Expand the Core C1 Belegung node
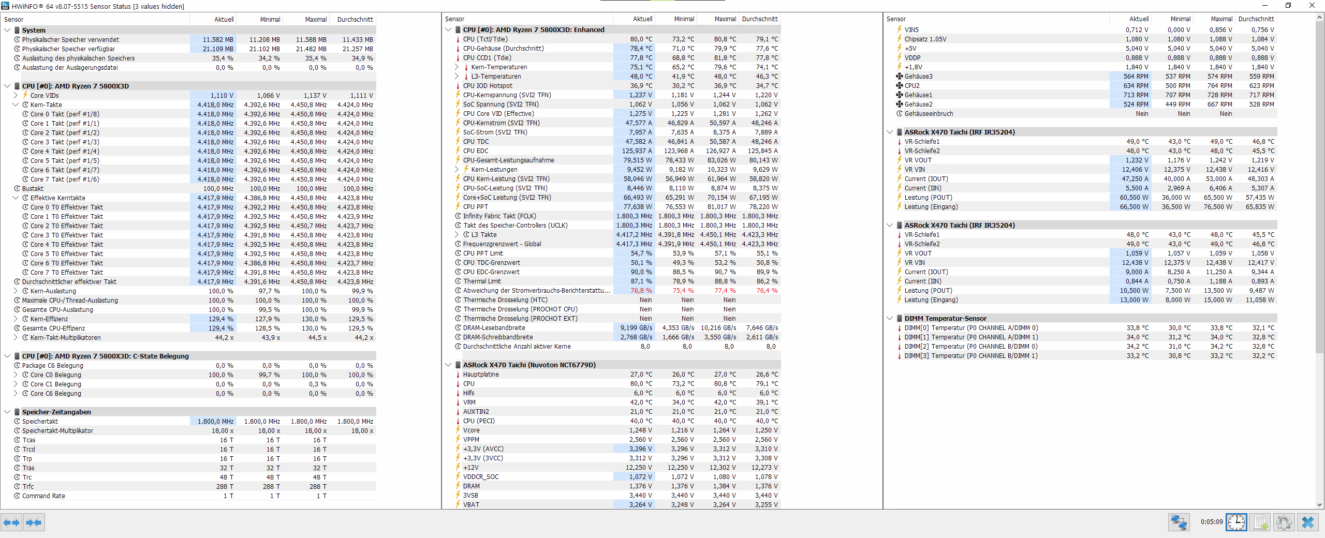Screen dimensions: 1325x538 (16, 384)
